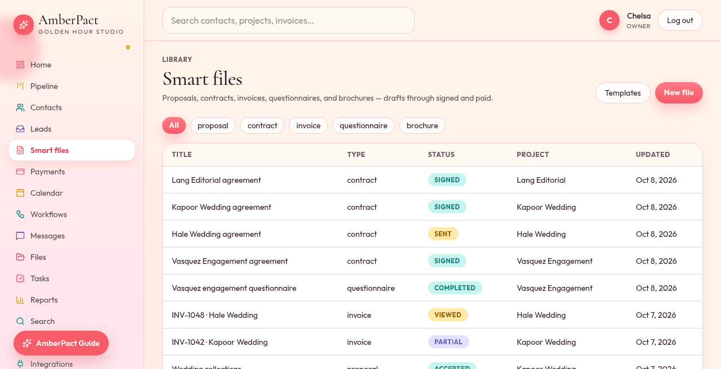This screenshot has width=721, height=369.
Task: Click the COMPLETED status badge
Action: coord(455,288)
